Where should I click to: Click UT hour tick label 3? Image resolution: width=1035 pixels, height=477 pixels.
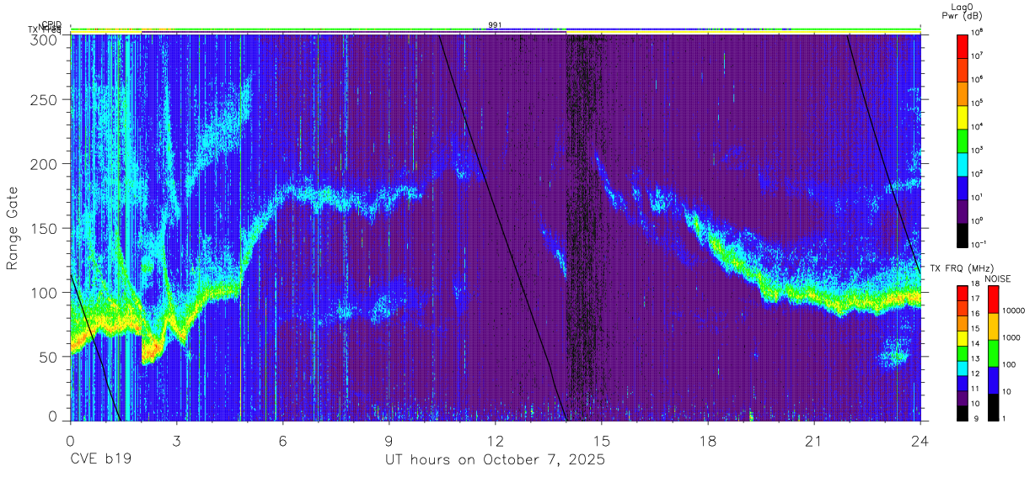point(176,441)
